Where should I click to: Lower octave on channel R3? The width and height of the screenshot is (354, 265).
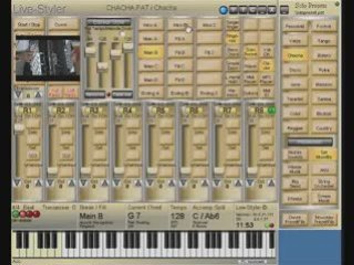click(x=83, y=183)
